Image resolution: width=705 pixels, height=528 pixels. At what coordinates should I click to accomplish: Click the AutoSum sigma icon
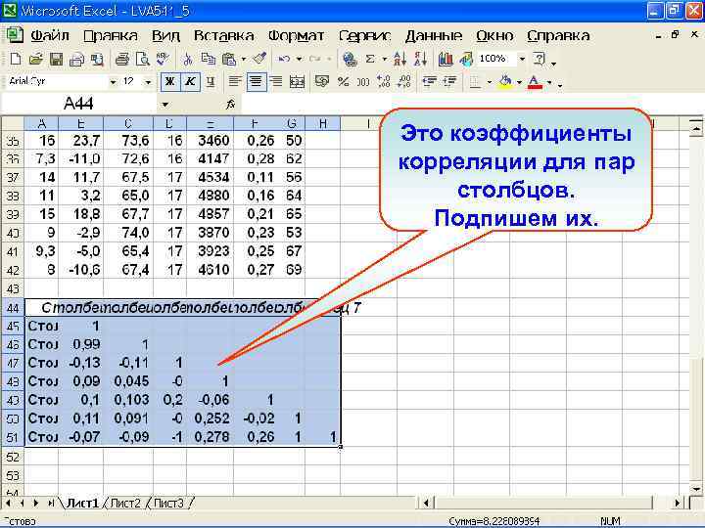click(x=370, y=59)
